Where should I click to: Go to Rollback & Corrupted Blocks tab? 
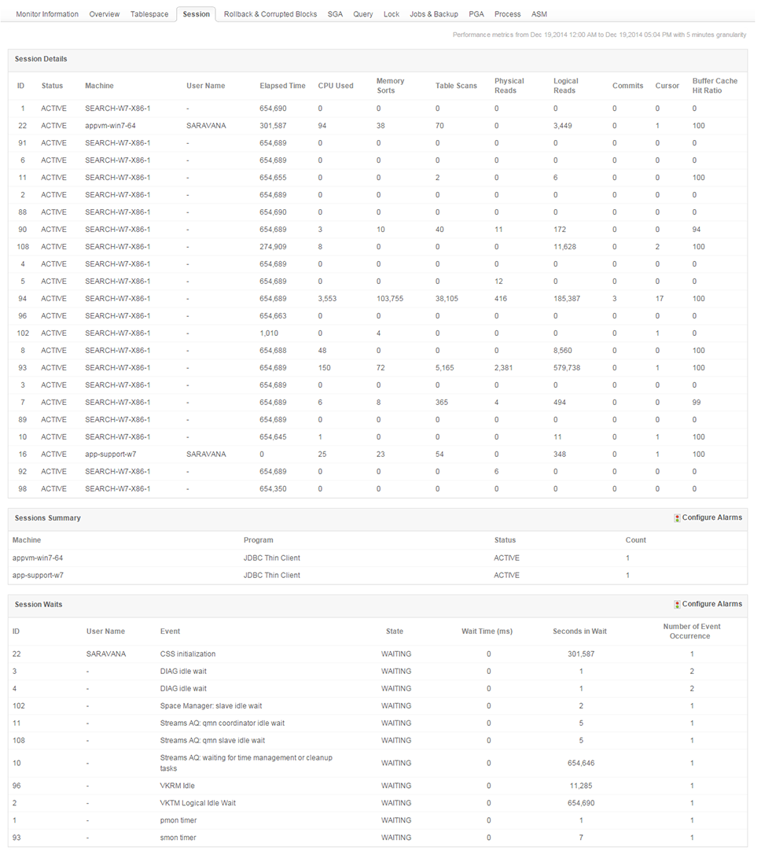click(x=270, y=14)
